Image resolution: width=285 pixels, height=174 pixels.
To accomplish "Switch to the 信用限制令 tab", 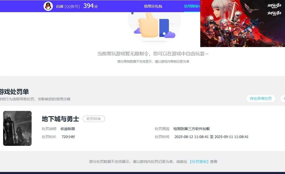I will tap(192, 6).
